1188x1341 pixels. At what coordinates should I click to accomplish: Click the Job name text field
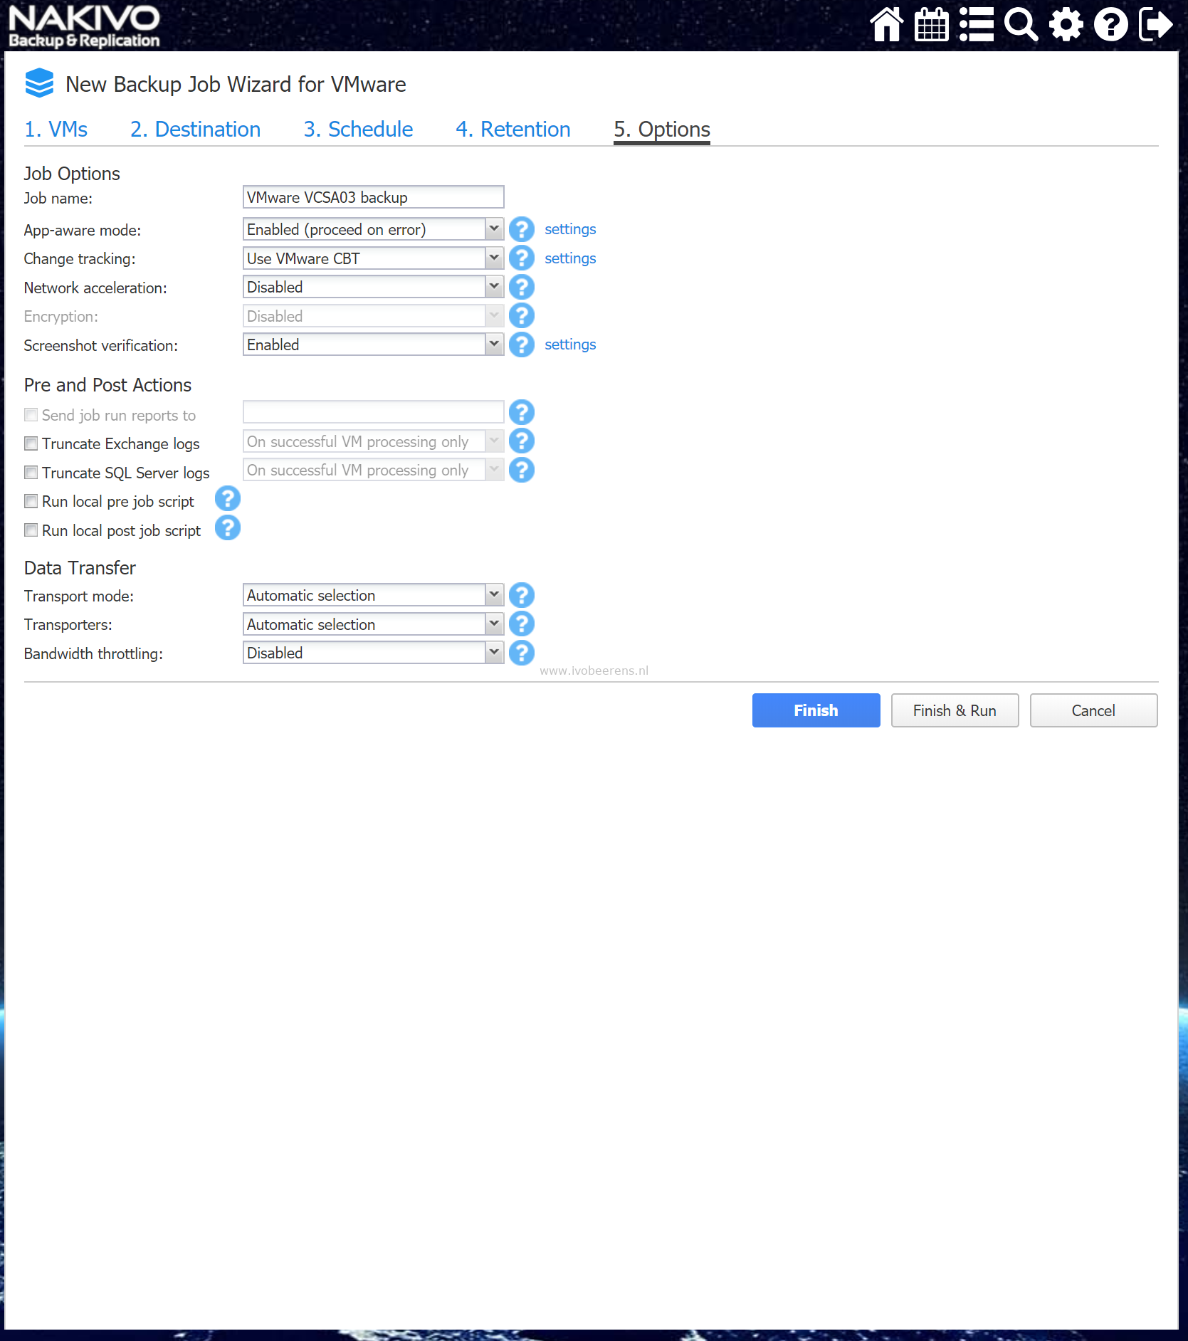pyautogui.click(x=373, y=197)
